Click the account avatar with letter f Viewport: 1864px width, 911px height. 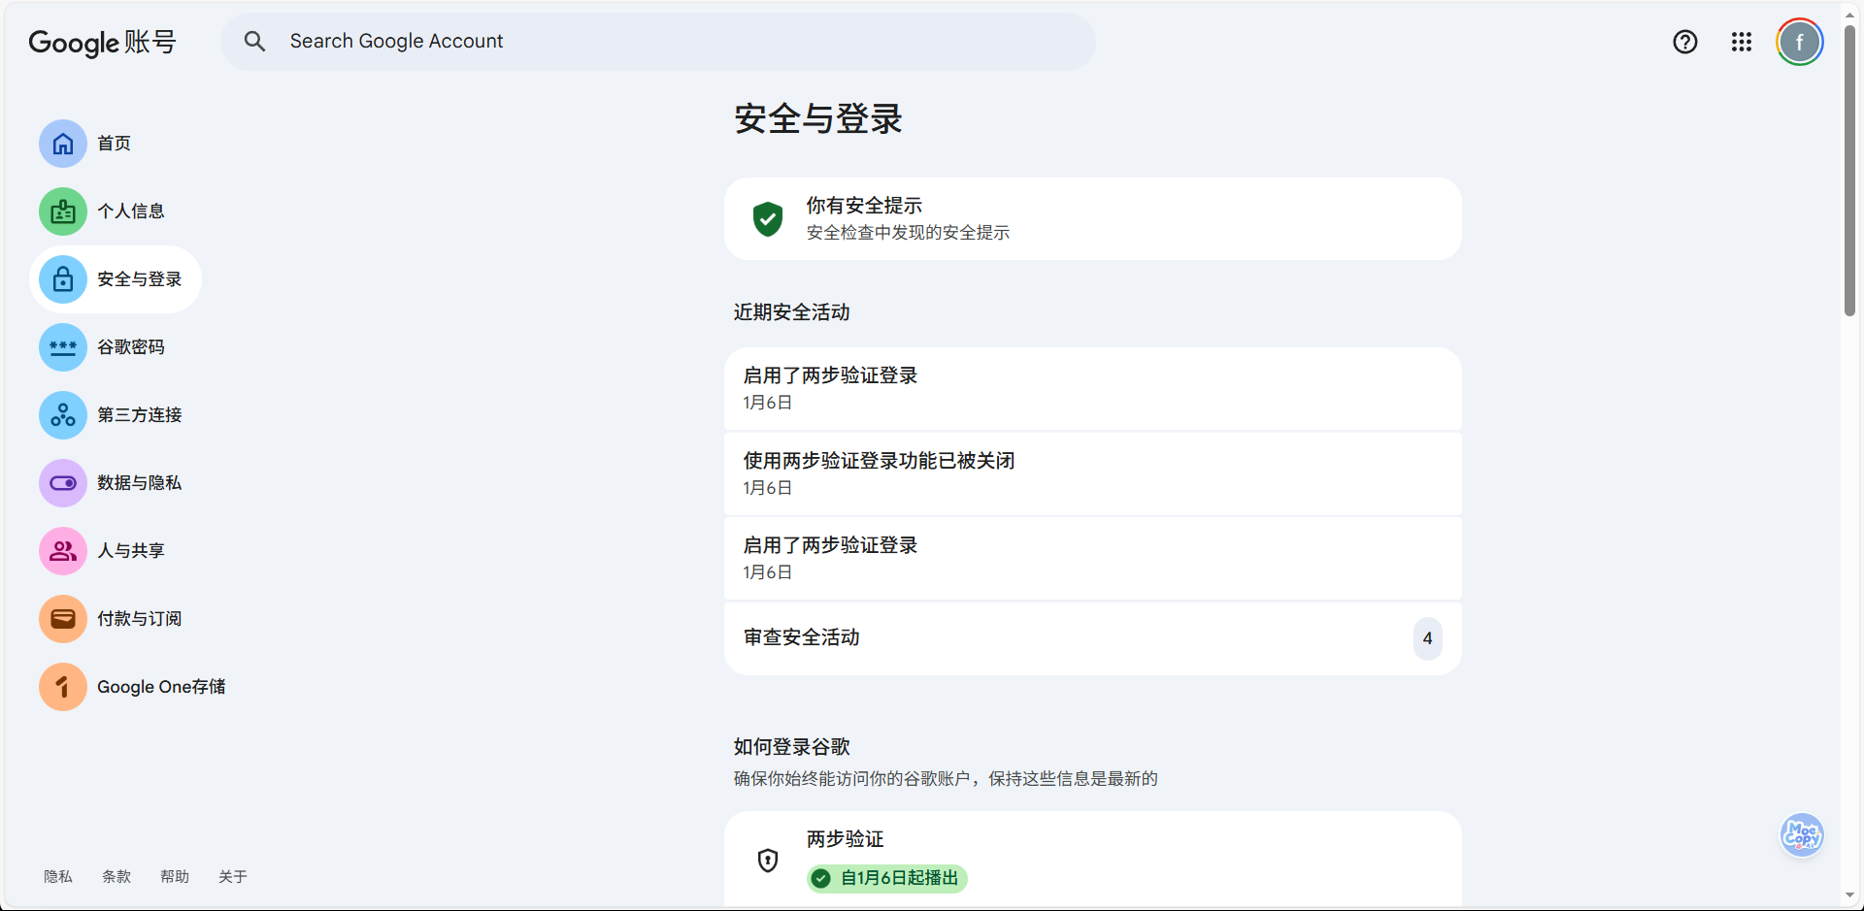[x=1800, y=42]
